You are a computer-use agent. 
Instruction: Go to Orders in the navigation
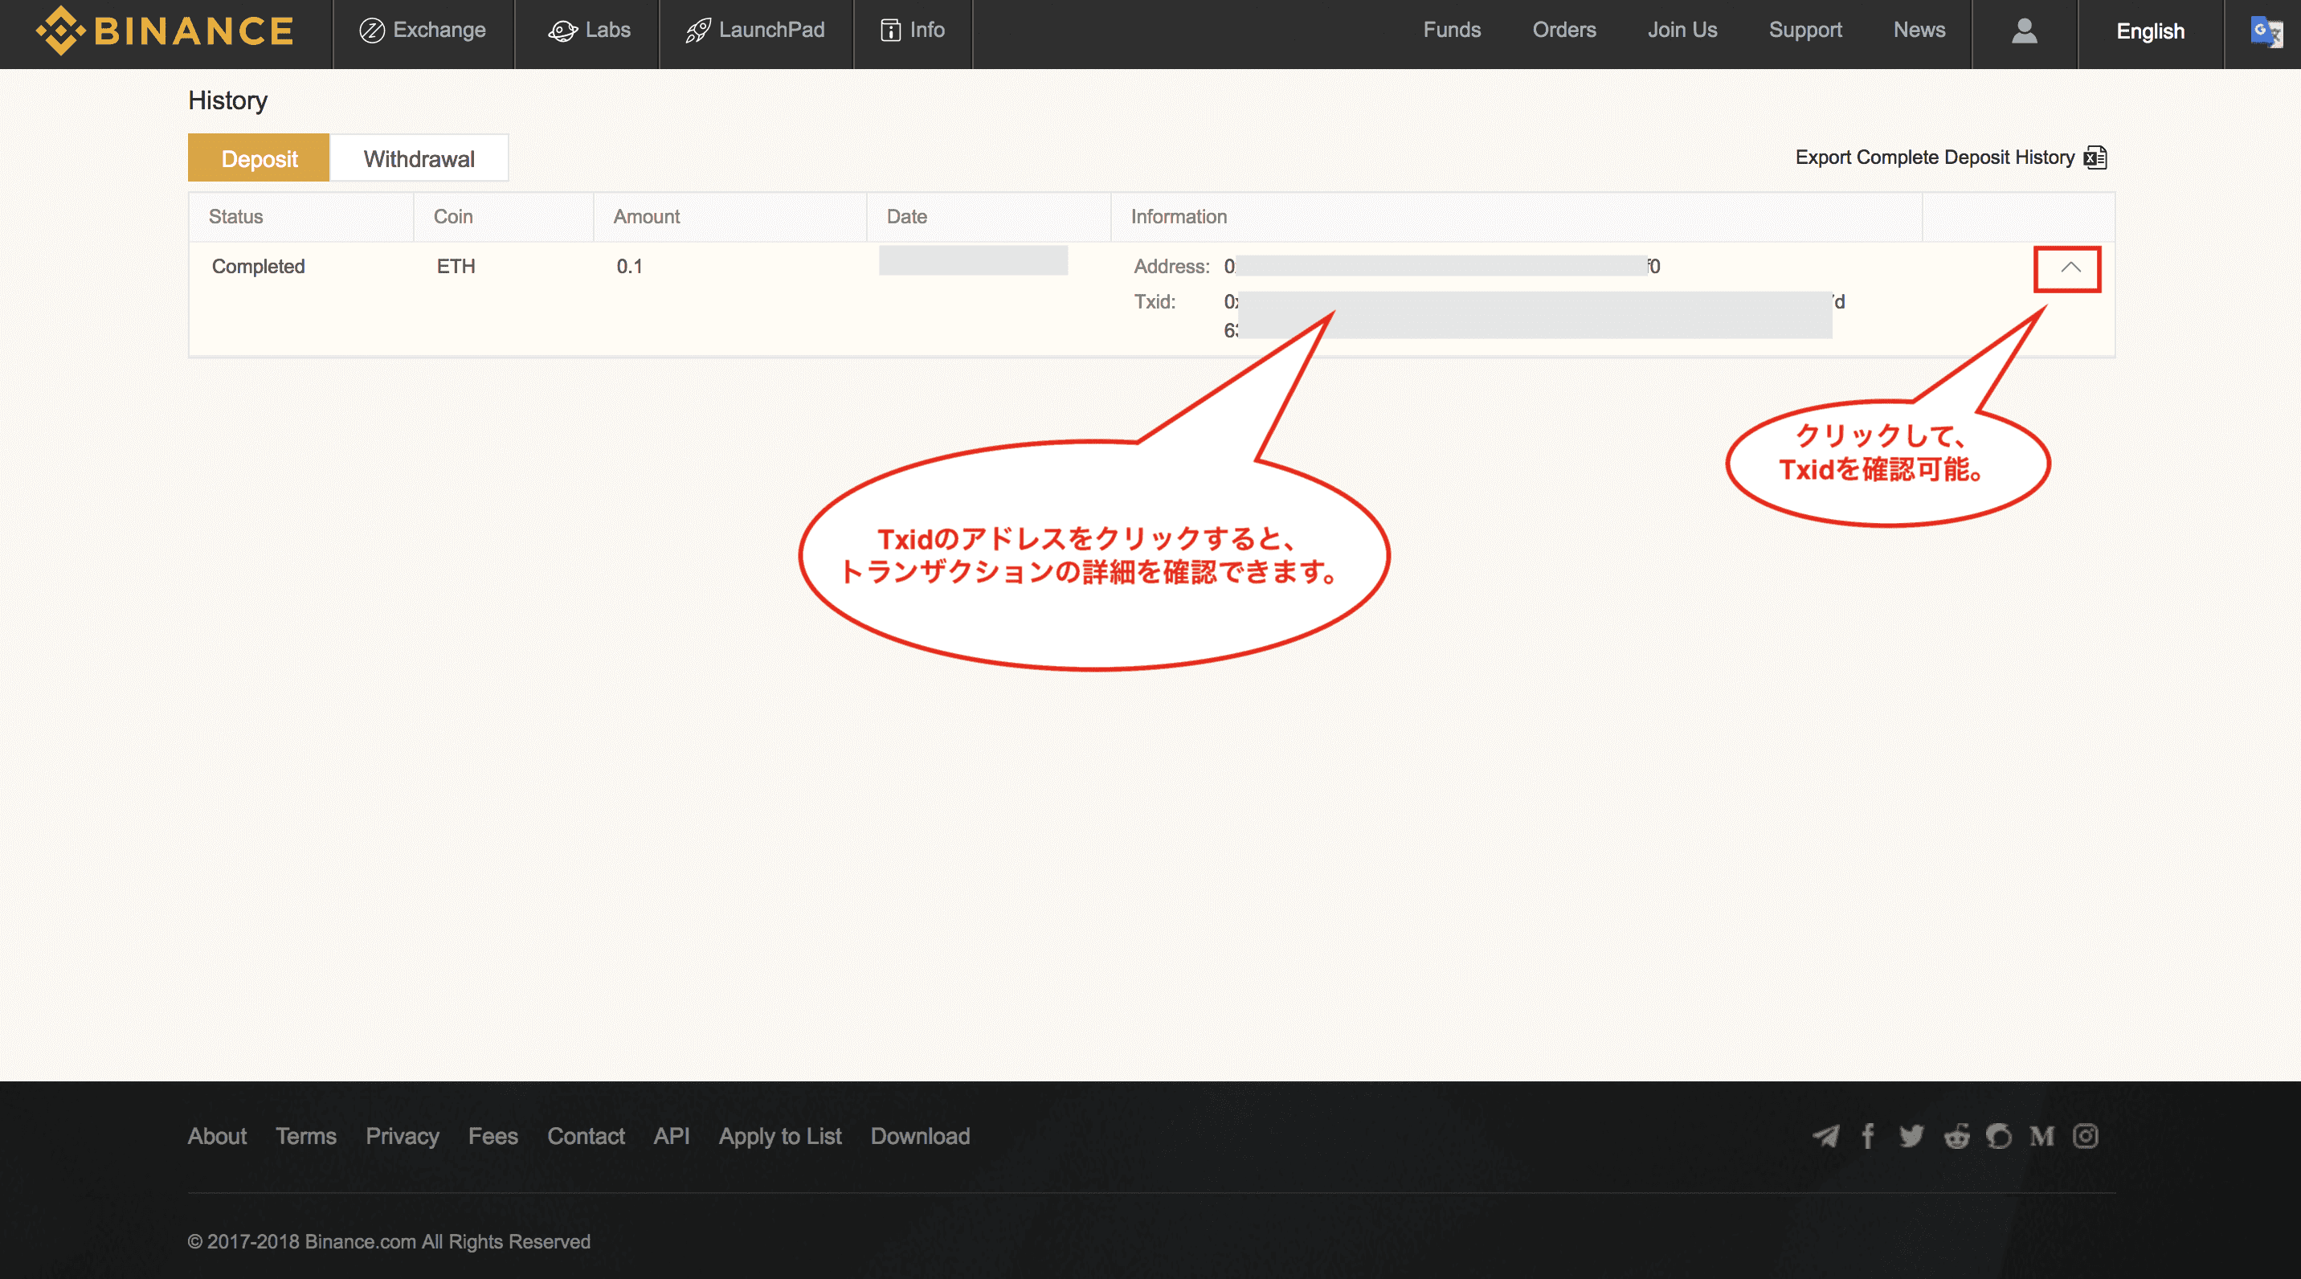pyautogui.click(x=1563, y=31)
